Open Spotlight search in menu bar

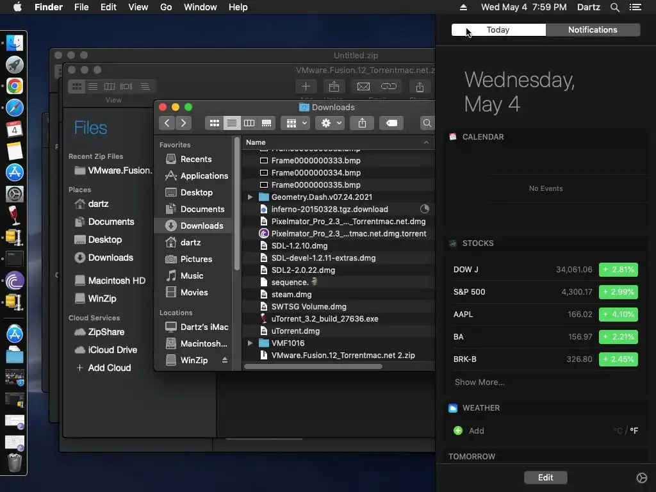[614, 7]
